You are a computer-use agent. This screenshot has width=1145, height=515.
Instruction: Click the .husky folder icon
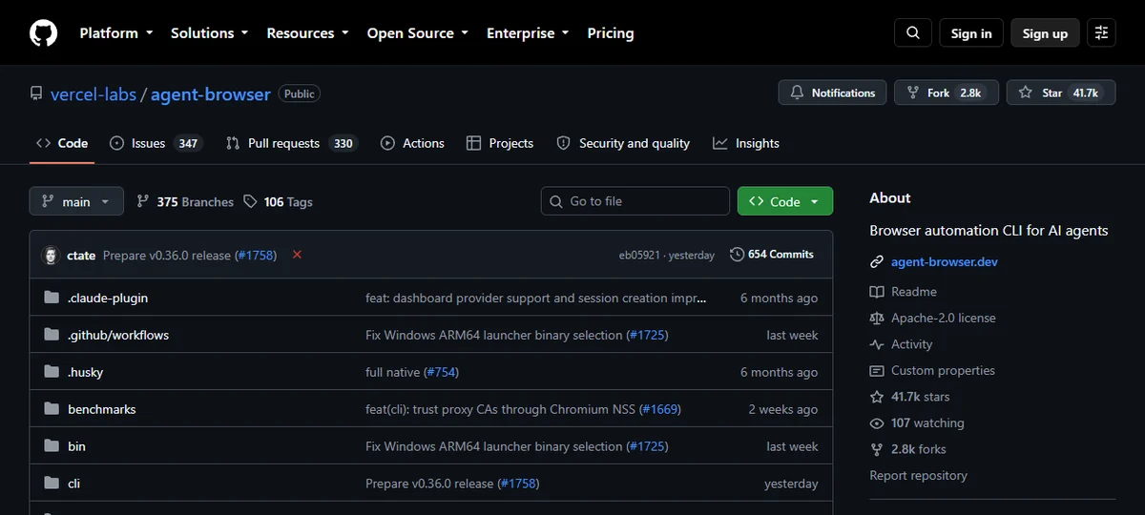(x=52, y=372)
